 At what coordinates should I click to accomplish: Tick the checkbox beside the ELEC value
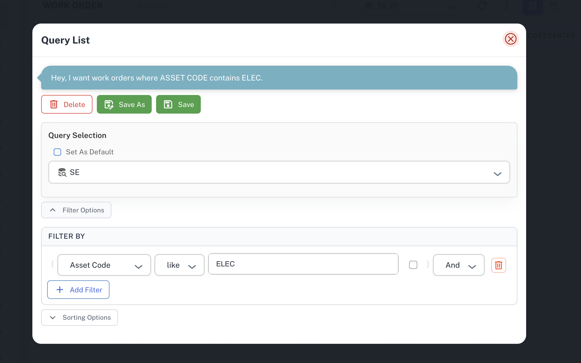pyautogui.click(x=413, y=265)
